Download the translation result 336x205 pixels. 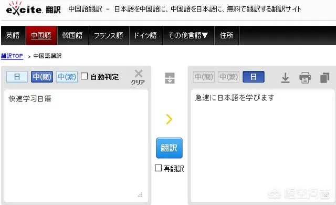tap(285, 78)
